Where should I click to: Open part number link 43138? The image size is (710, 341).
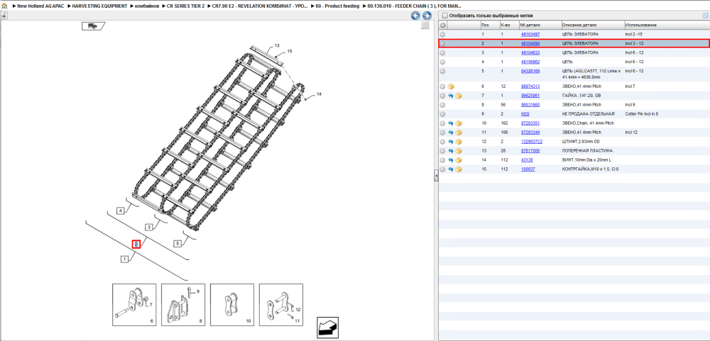[x=528, y=160]
